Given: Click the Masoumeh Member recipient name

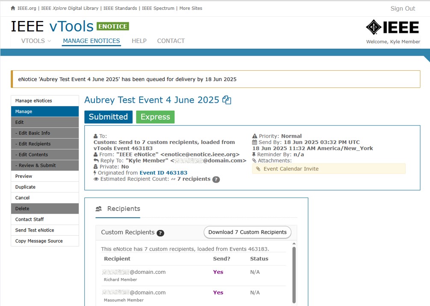Looking at the screenshot, I should (x=124, y=300).
